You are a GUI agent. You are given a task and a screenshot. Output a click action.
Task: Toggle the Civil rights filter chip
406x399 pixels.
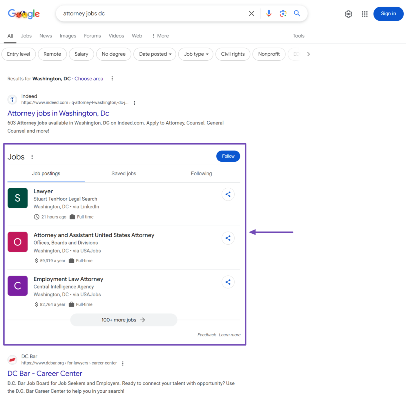pos(233,54)
